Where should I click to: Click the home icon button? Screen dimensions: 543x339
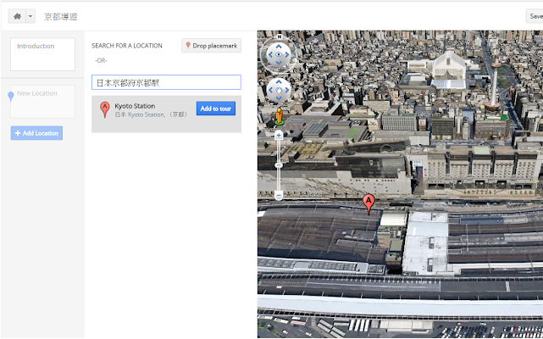pos(16,16)
